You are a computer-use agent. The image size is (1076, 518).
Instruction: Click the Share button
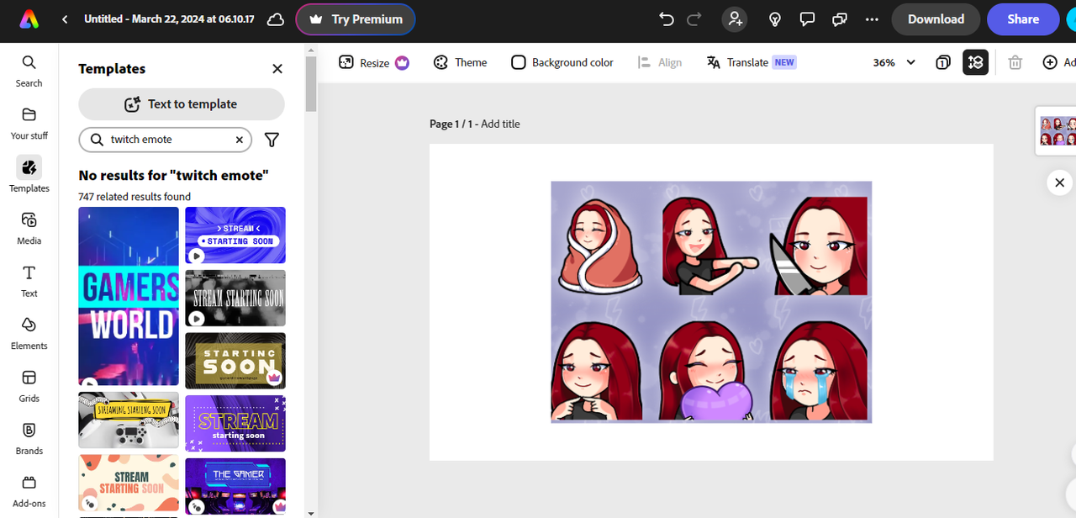(1023, 19)
